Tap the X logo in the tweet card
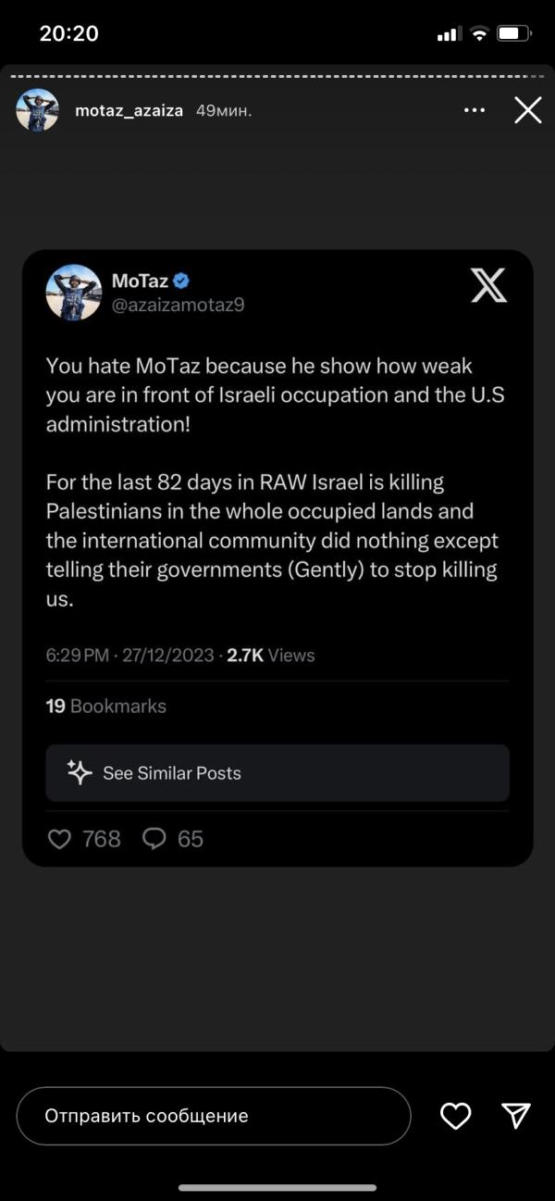Screen dimensions: 555x1201 (x=488, y=285)
